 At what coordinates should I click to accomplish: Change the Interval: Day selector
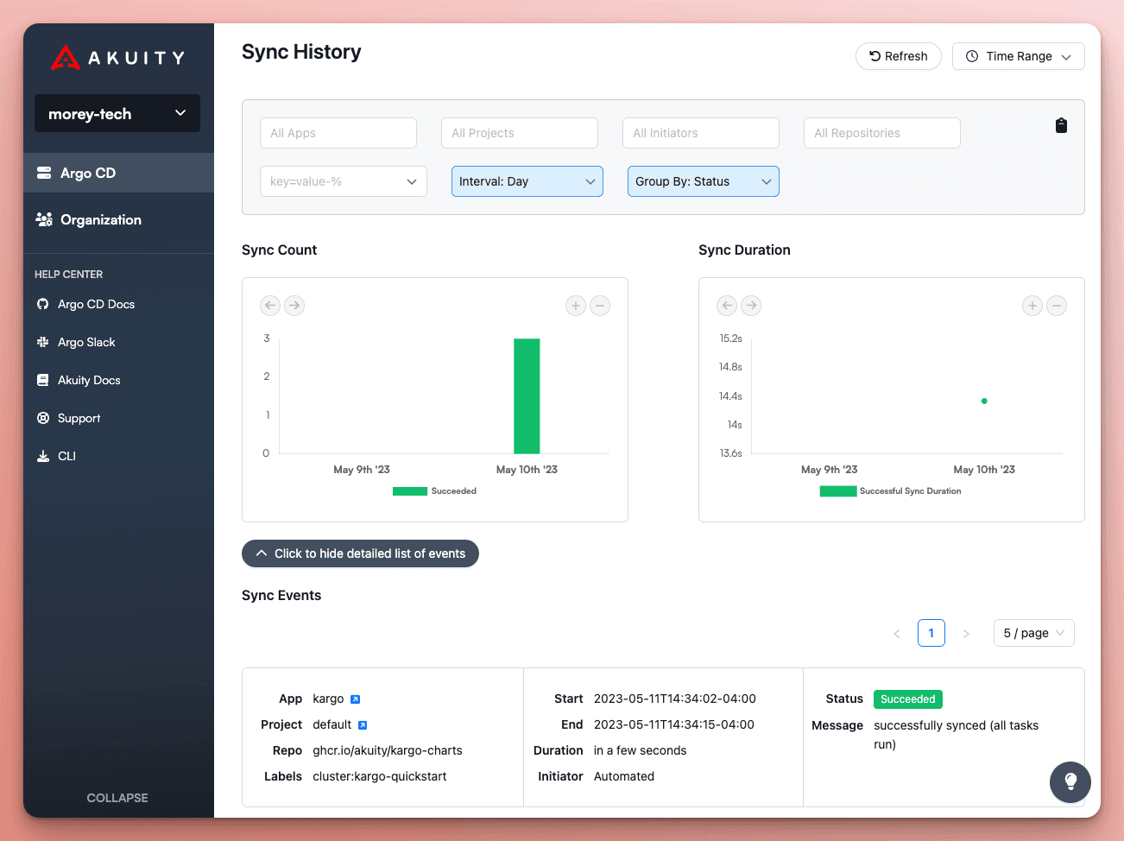coord(527,181)
